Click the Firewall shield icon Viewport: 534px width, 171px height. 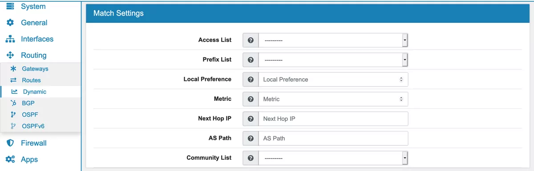(x=10, y=143)
